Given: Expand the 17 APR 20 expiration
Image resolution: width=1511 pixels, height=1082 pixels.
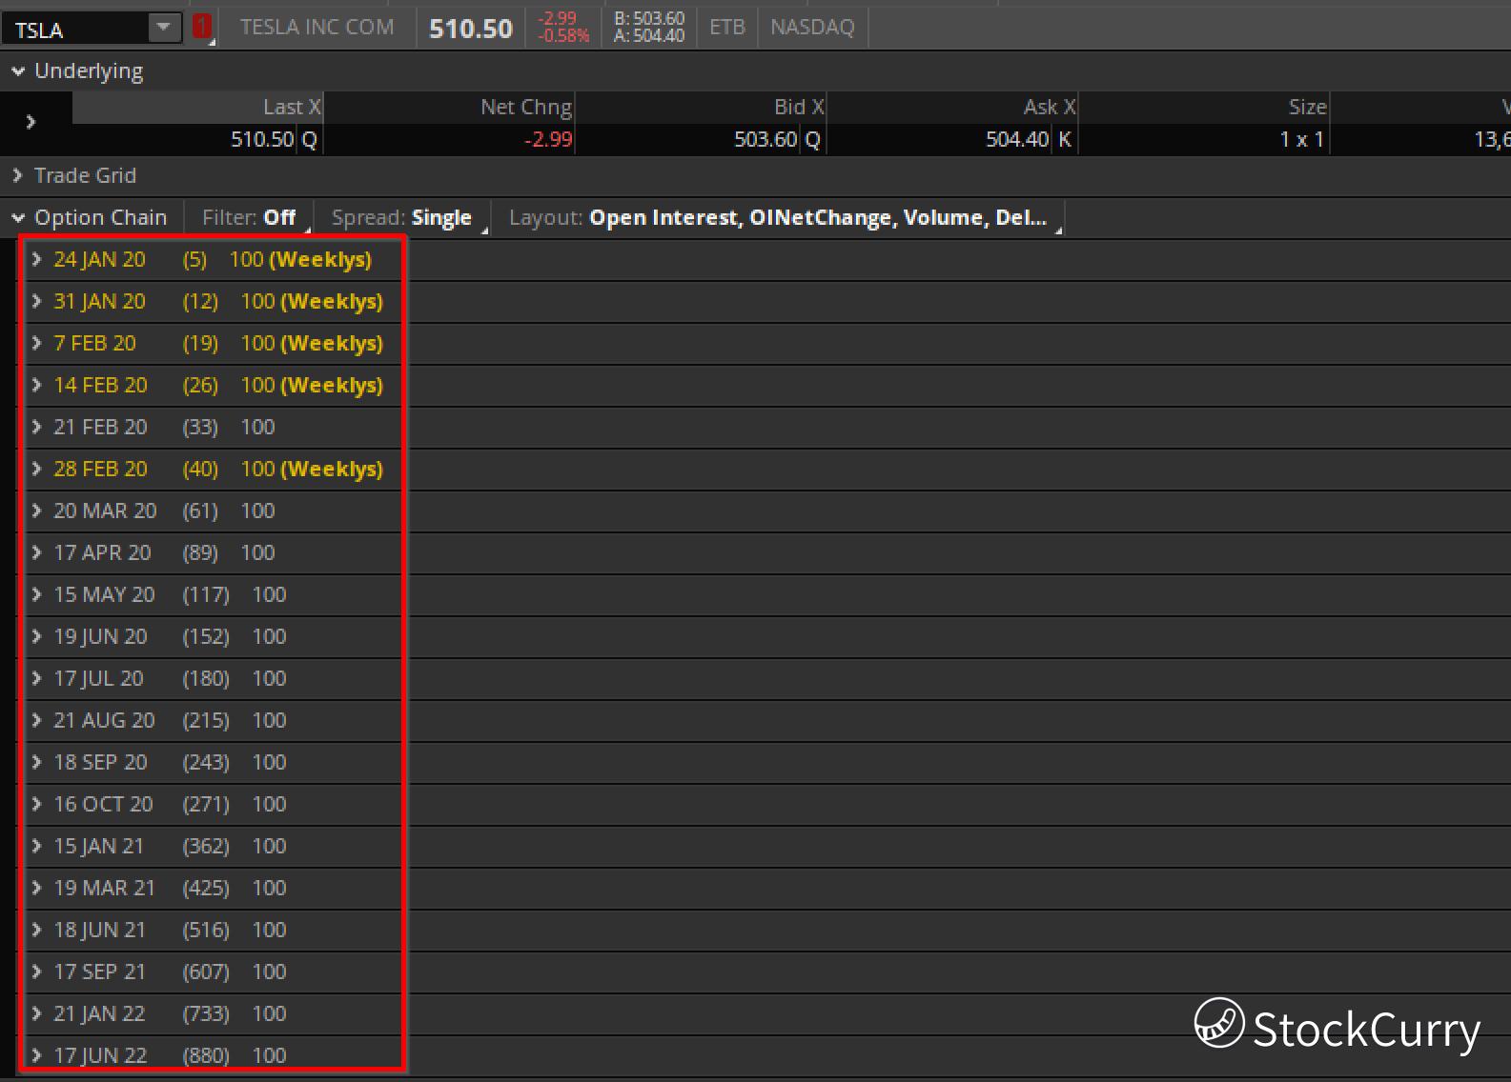Looking at the screenshot, I should pos(36,552).
